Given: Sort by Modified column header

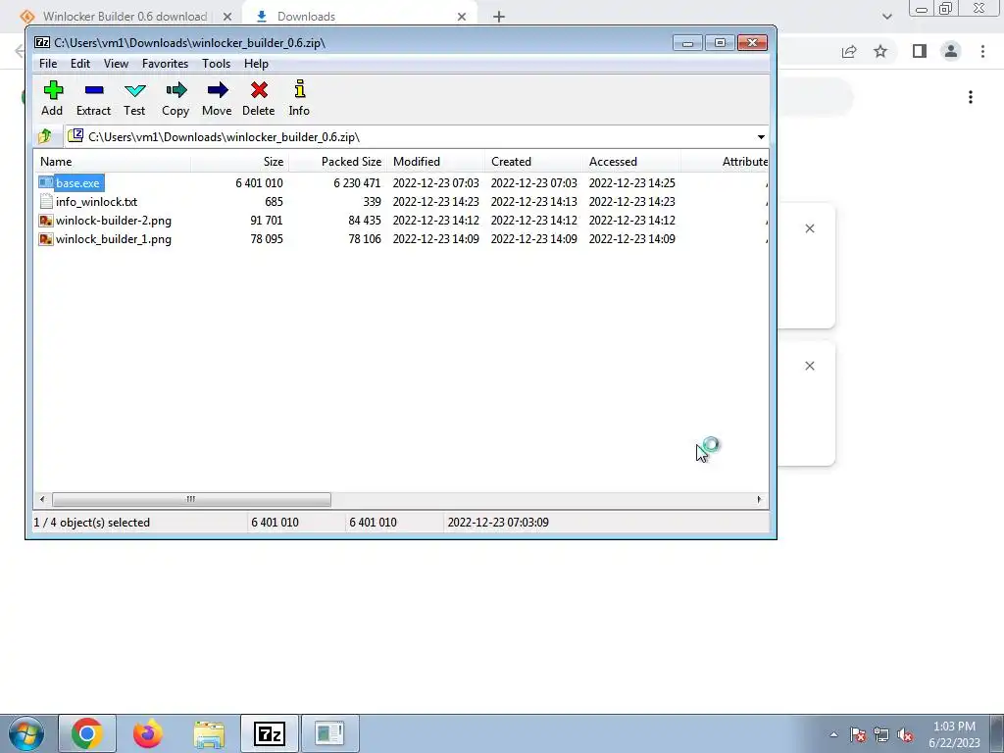Looking at the screenshot, I should [x=436, y=162].
